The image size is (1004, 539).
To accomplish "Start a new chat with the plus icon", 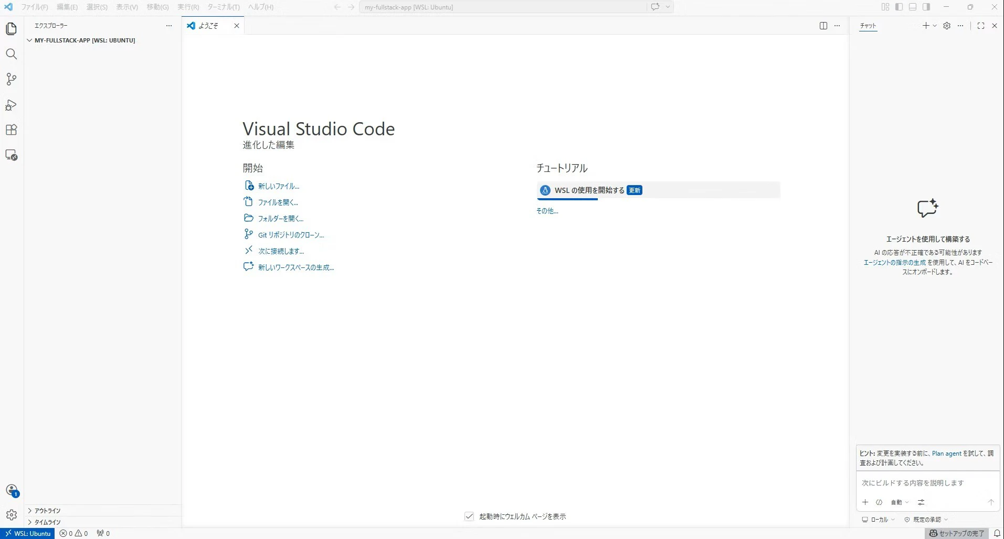I will coord(926,26).
